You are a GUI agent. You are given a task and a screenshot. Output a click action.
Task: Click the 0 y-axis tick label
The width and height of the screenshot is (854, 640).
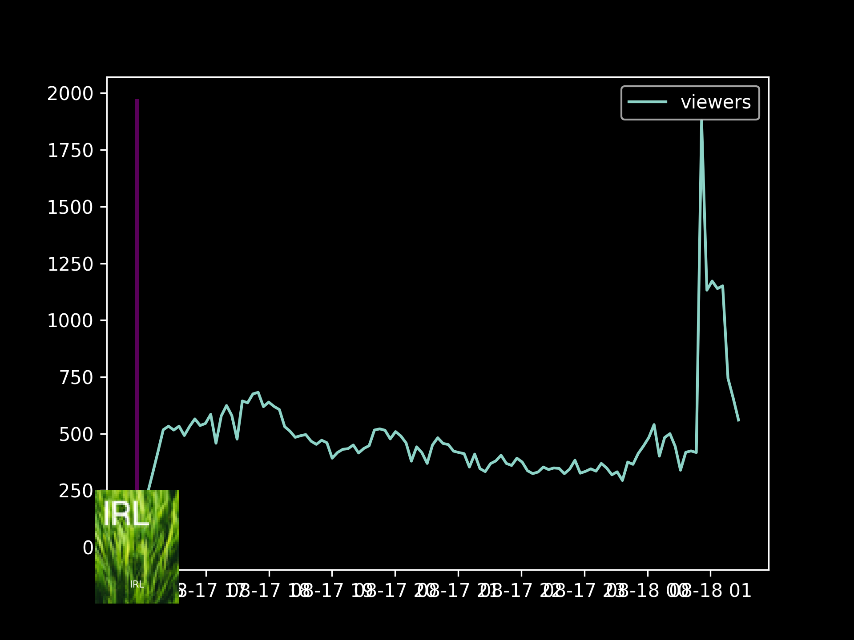click(88, 548)
